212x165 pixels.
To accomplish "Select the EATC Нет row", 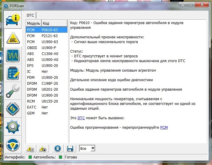I will 46,107.
